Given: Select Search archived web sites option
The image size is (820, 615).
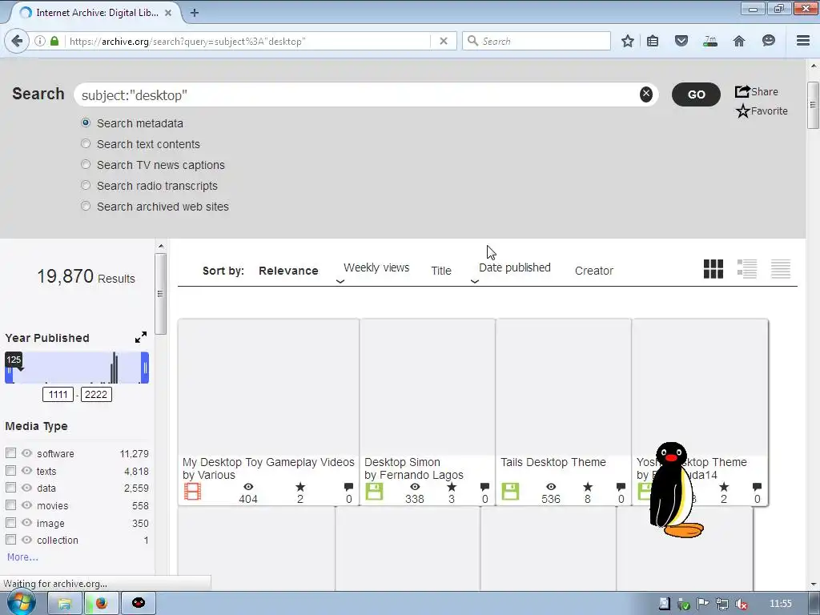Looking at the screenshot, I should point(86,207).
